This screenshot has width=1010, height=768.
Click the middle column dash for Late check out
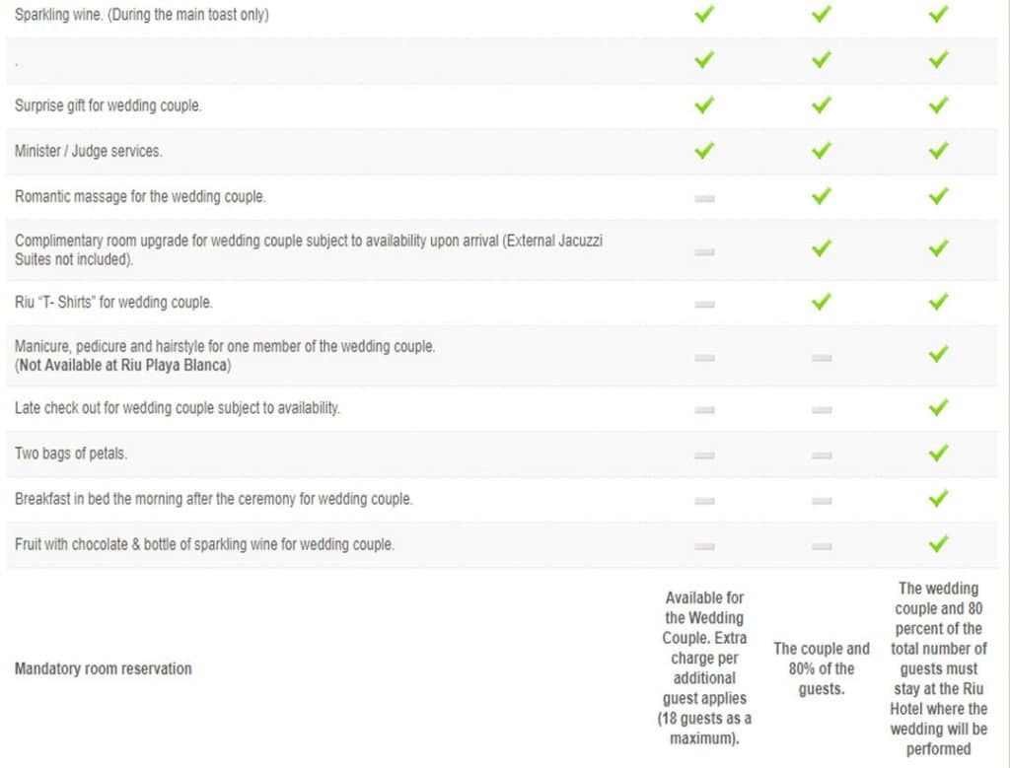(x=822, y=409)
